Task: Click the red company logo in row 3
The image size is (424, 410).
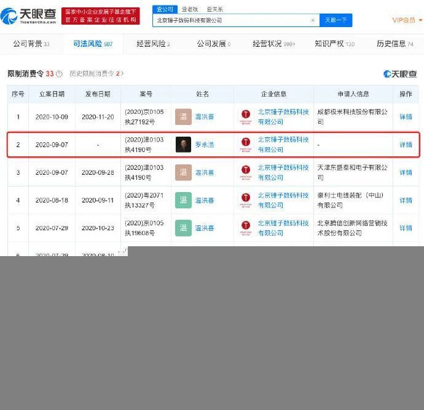Action: [x=246, y=172]
